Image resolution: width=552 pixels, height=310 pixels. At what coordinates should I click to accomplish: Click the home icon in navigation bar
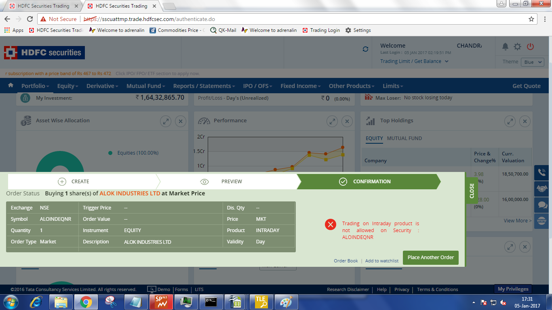[11, 86]
